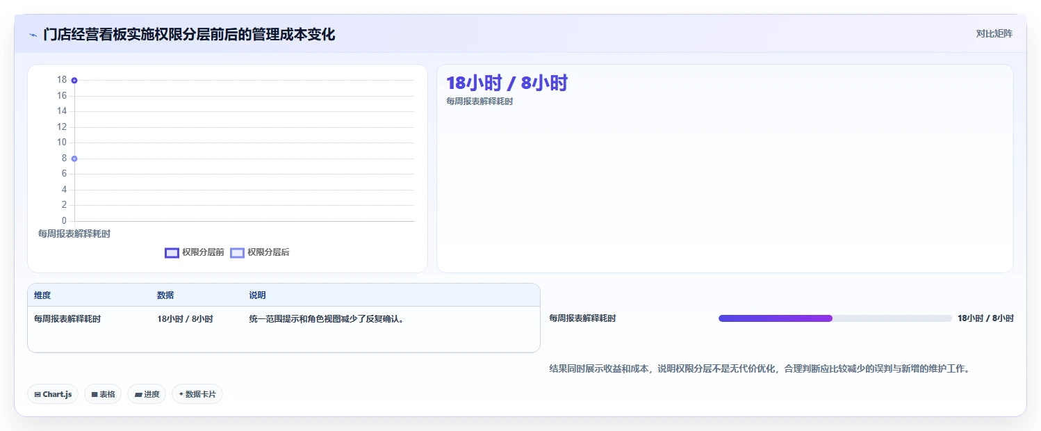The image size is (1041, 431).
Task: Click the card subtitle 每周报表解释耗时
Action: pos(479,101)
